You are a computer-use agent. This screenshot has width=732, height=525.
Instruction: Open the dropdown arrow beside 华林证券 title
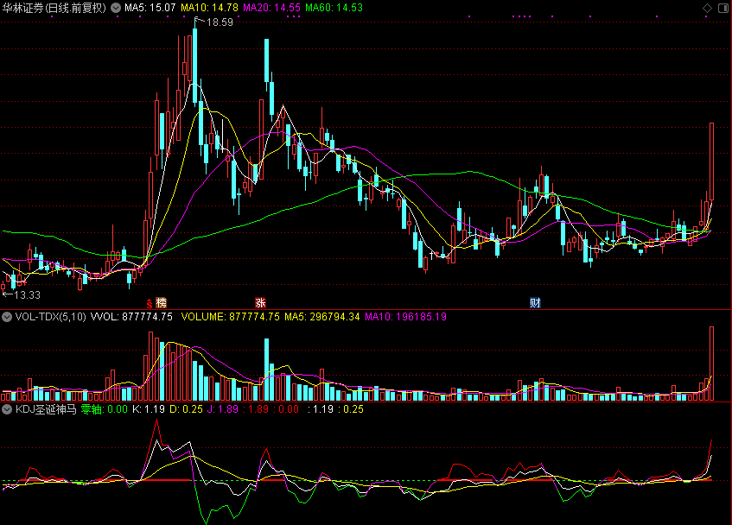[116, 7]
